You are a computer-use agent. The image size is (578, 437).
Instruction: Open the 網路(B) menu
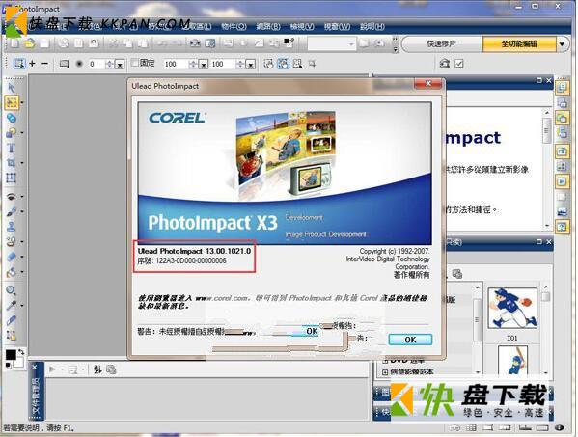coord(268,26)
